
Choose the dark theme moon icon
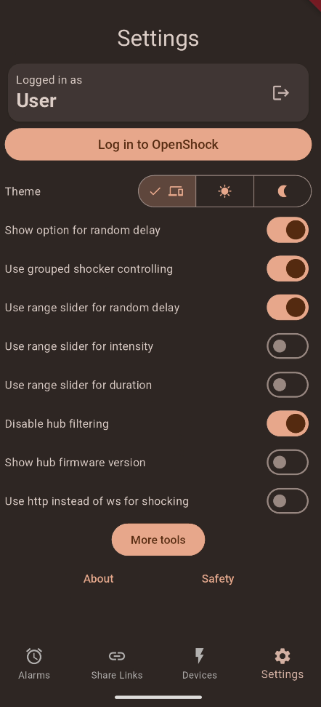coord(283,191)
